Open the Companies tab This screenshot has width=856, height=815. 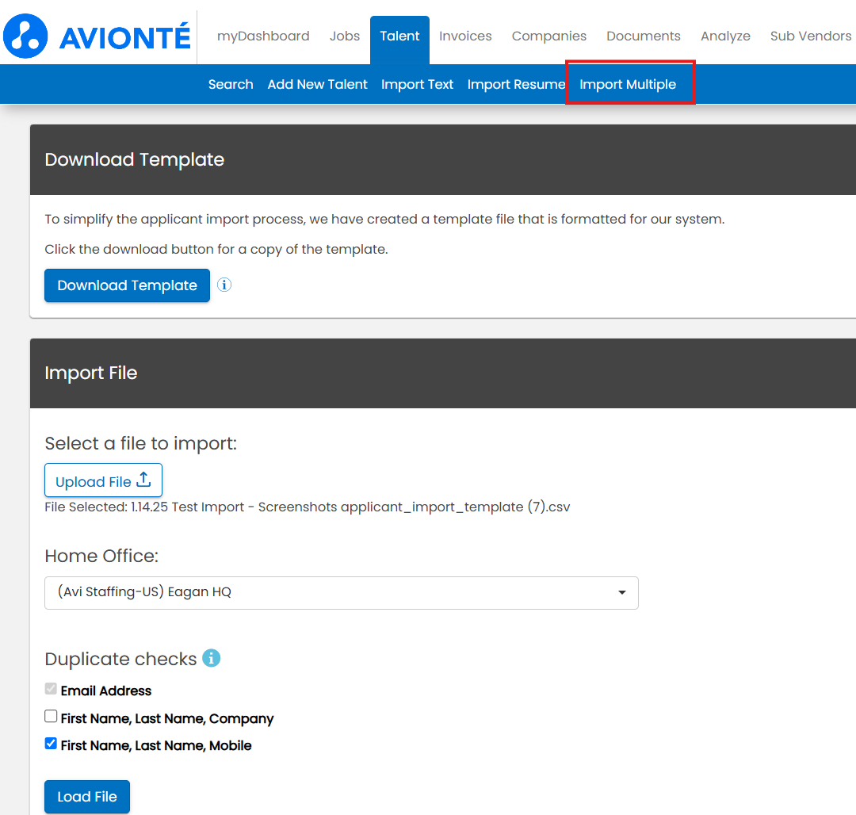[548, 36]
